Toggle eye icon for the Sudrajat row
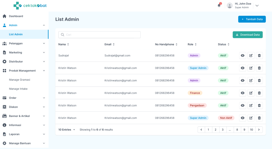Viewport: 272px width, 149px height. click(x=243, y=56)
